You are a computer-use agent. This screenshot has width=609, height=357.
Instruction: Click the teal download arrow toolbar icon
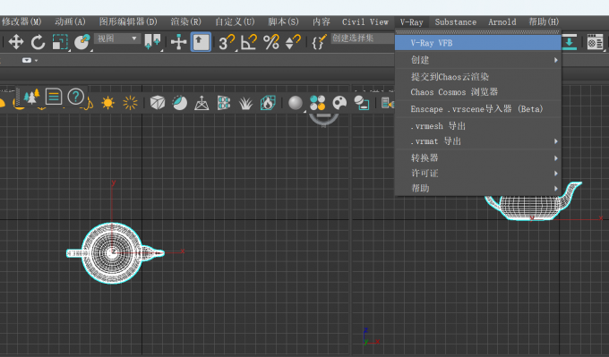pos(570,42)
